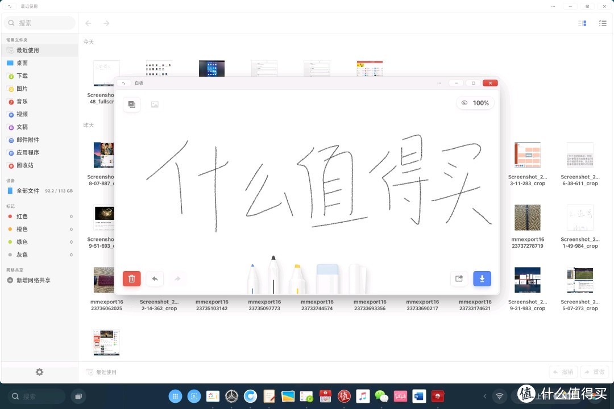Open the multitask view button in taskbar
Image resolution: width=614 pixels, height=409 pixels.
(78, 397)
